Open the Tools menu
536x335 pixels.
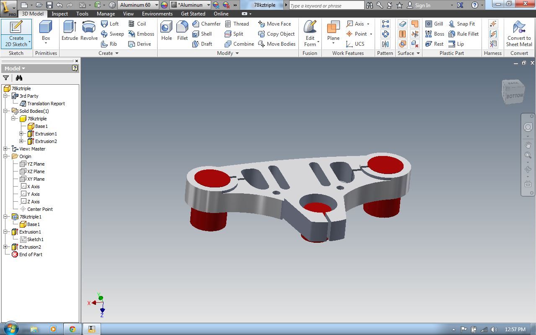coord(82,13)
